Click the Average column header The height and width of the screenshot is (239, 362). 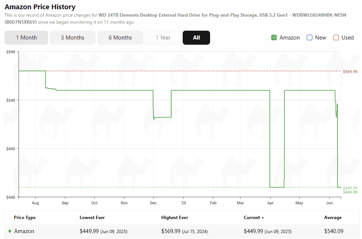coord(333,218)
